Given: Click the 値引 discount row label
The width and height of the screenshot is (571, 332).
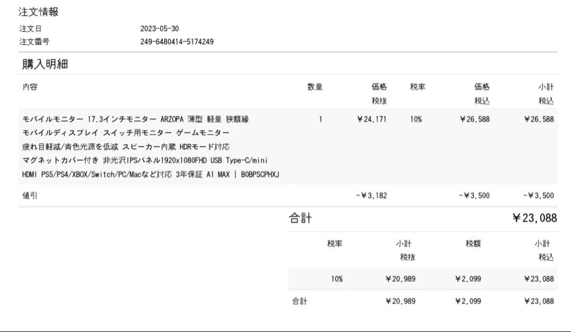Looking at the screenshot, I should [30, 196].
